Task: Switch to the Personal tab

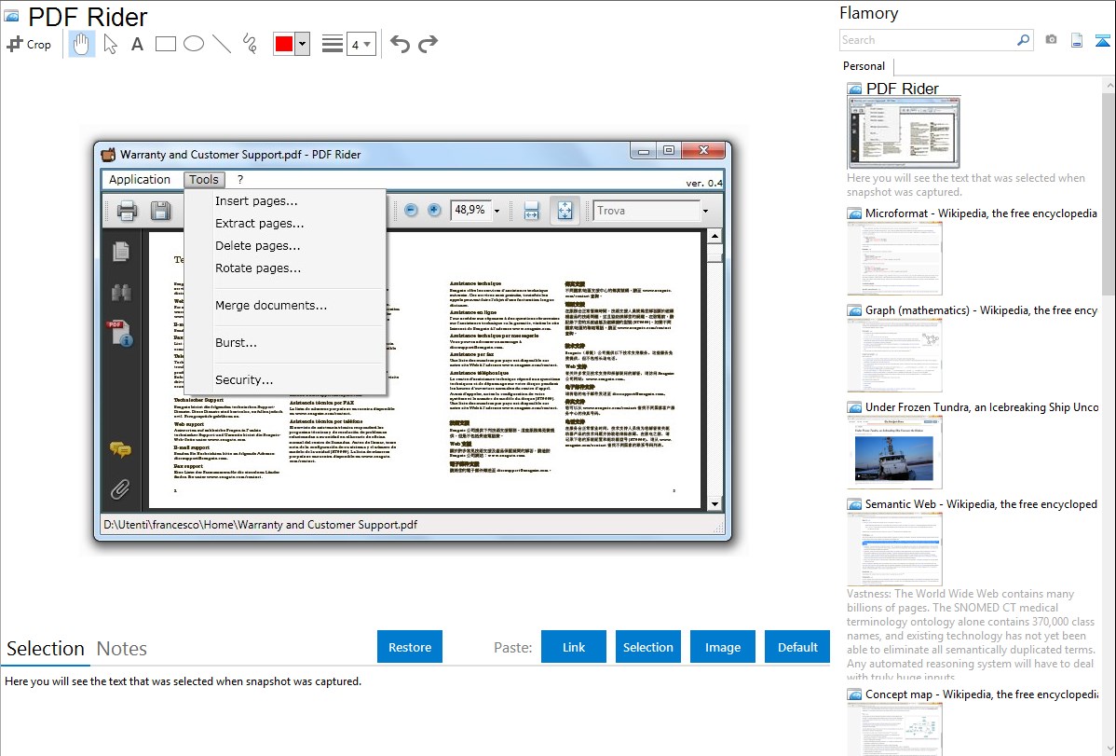Action: 864,65
